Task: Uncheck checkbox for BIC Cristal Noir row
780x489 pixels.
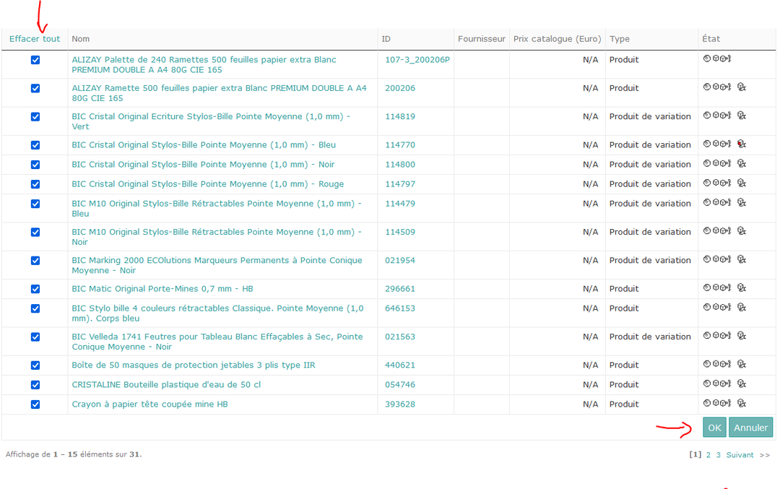Action: click(x=35, y=165)
